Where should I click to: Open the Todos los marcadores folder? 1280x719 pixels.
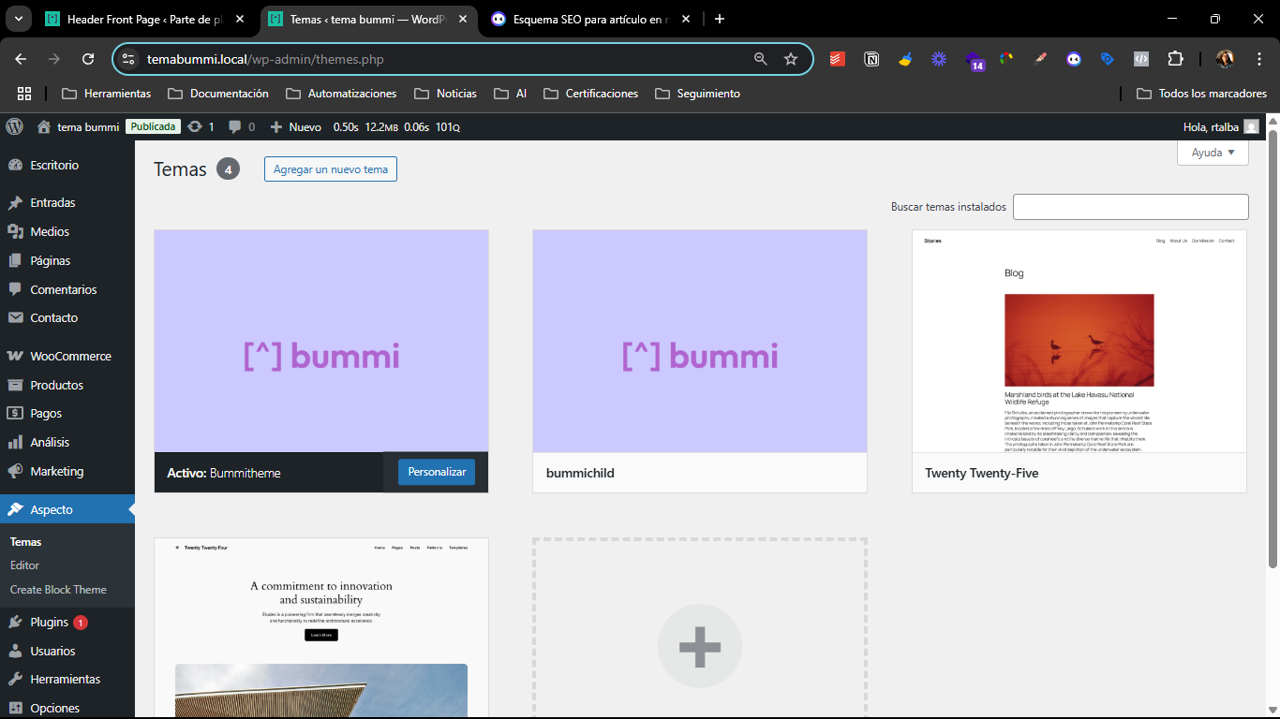point(1201,94)
